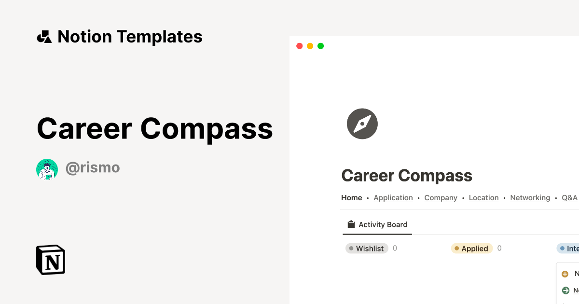
Task: Select Home in the page navigation
Action: 351,197
